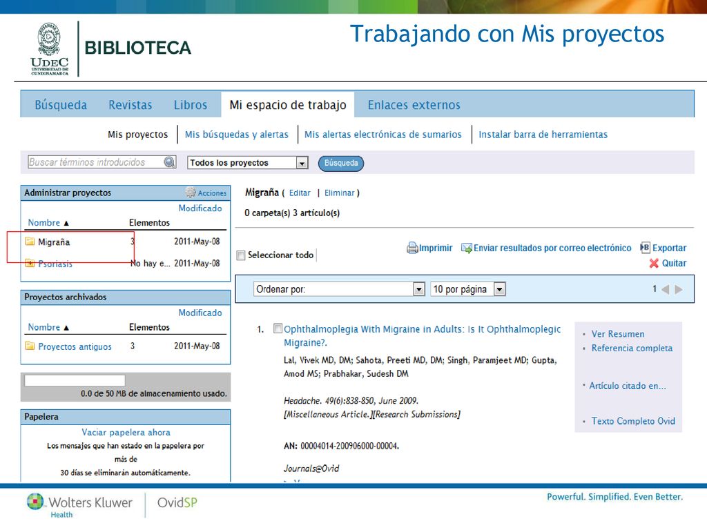The image size is (707, 530).
Task: Open Mis alertas electrónicas de sumarios
Action: pos(382,135)
